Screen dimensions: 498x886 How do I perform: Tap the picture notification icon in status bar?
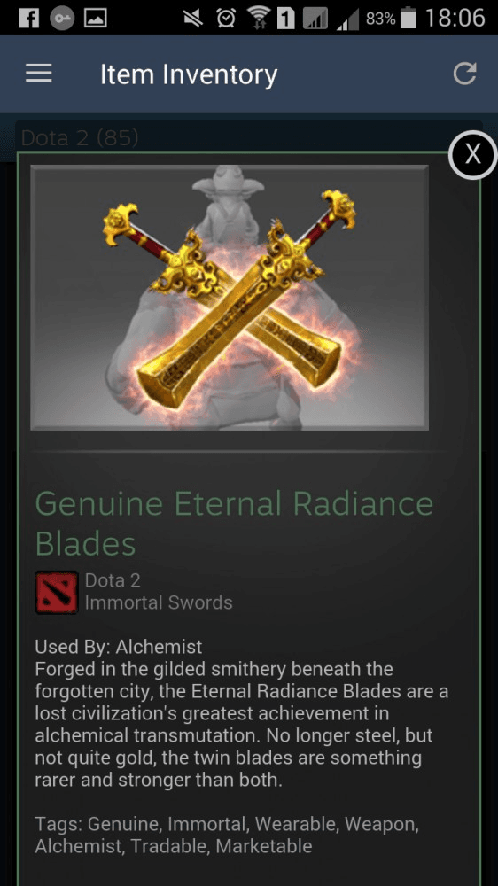[96, 19]
